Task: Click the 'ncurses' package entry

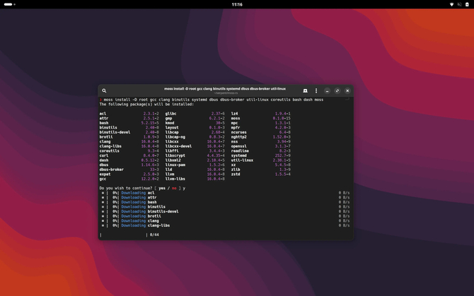Action: pyautogui.click(x=239, y=133)
